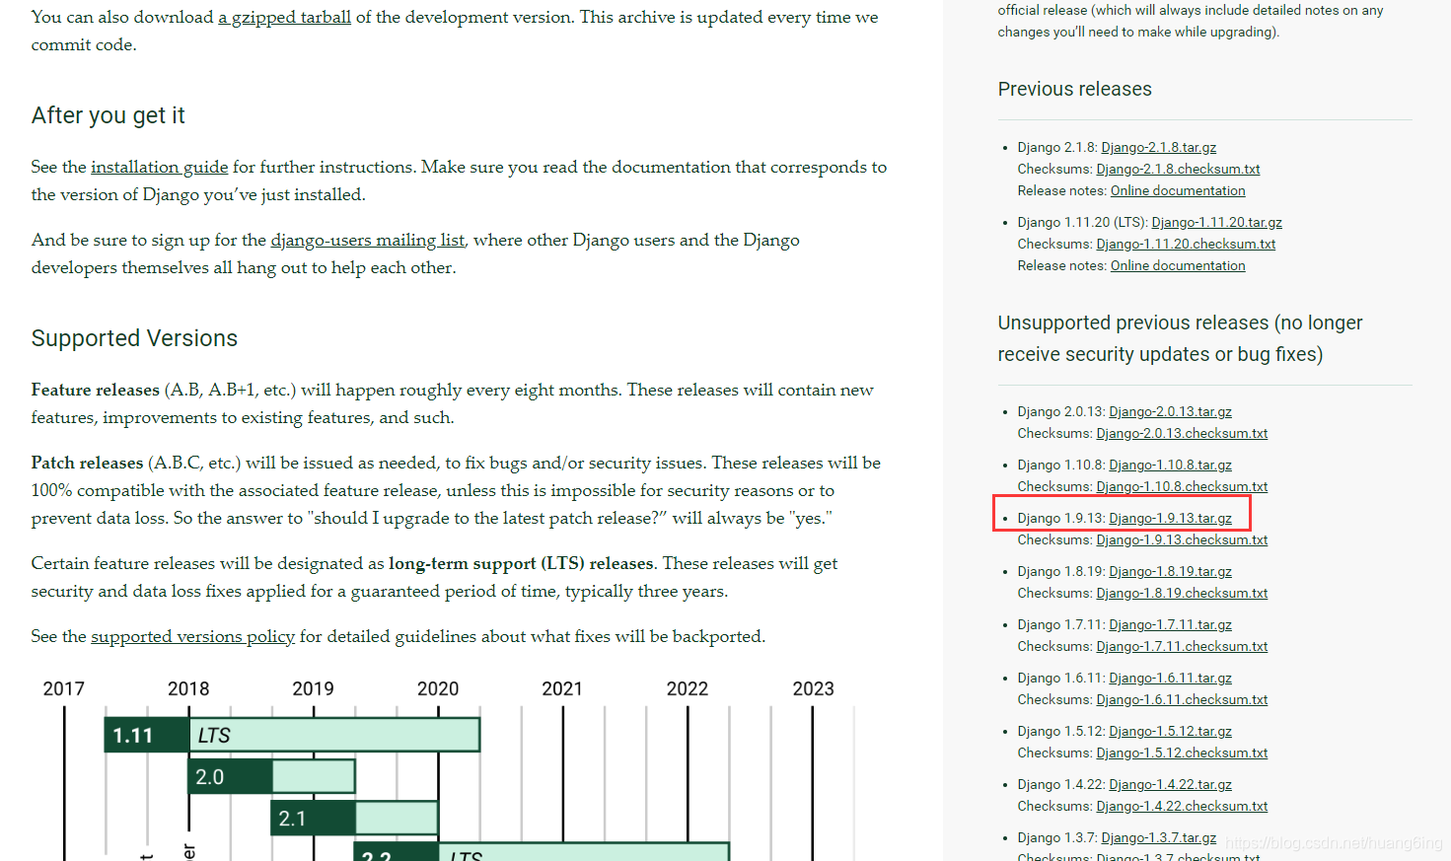
Task: Open Django-1.10.8.checksum.txt
Action: tap(1182, 487)
